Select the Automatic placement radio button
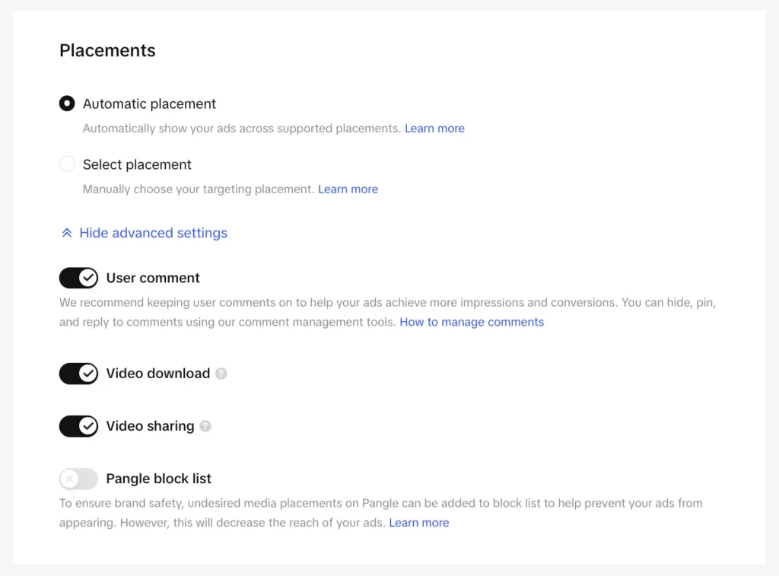This screenshot has height=576, width=779. pyautogui.click(x=67, y=103)
